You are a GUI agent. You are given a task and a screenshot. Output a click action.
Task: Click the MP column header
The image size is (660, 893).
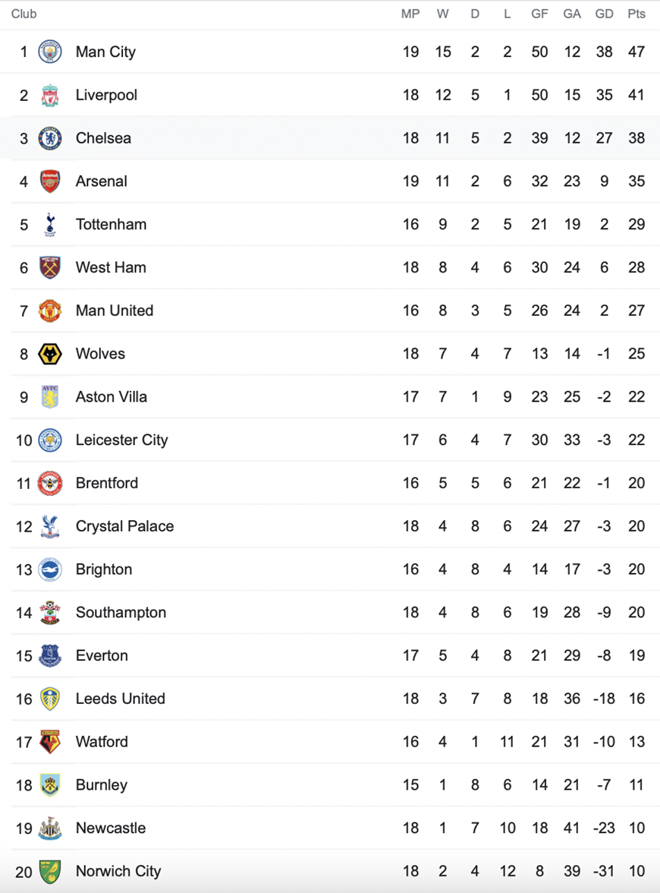tap(410, 14)
